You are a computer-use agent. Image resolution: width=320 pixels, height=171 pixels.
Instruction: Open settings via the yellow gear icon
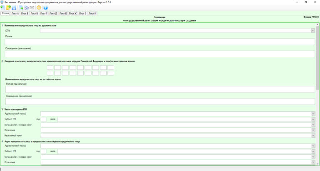(39, 8)
